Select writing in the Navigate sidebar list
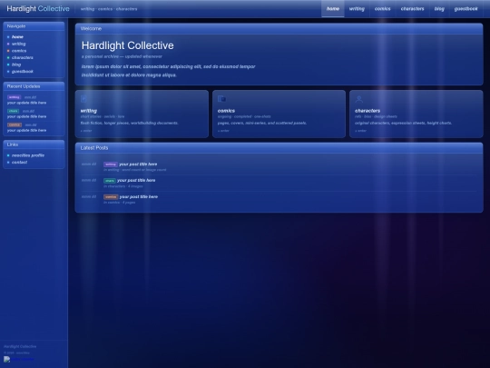Image resolution: width=490 pixels, height=368 pixels. pyautogui.click(x=19, y=44)
